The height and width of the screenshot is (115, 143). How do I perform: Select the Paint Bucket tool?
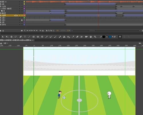pyautogui.click(x=64, y=37)
